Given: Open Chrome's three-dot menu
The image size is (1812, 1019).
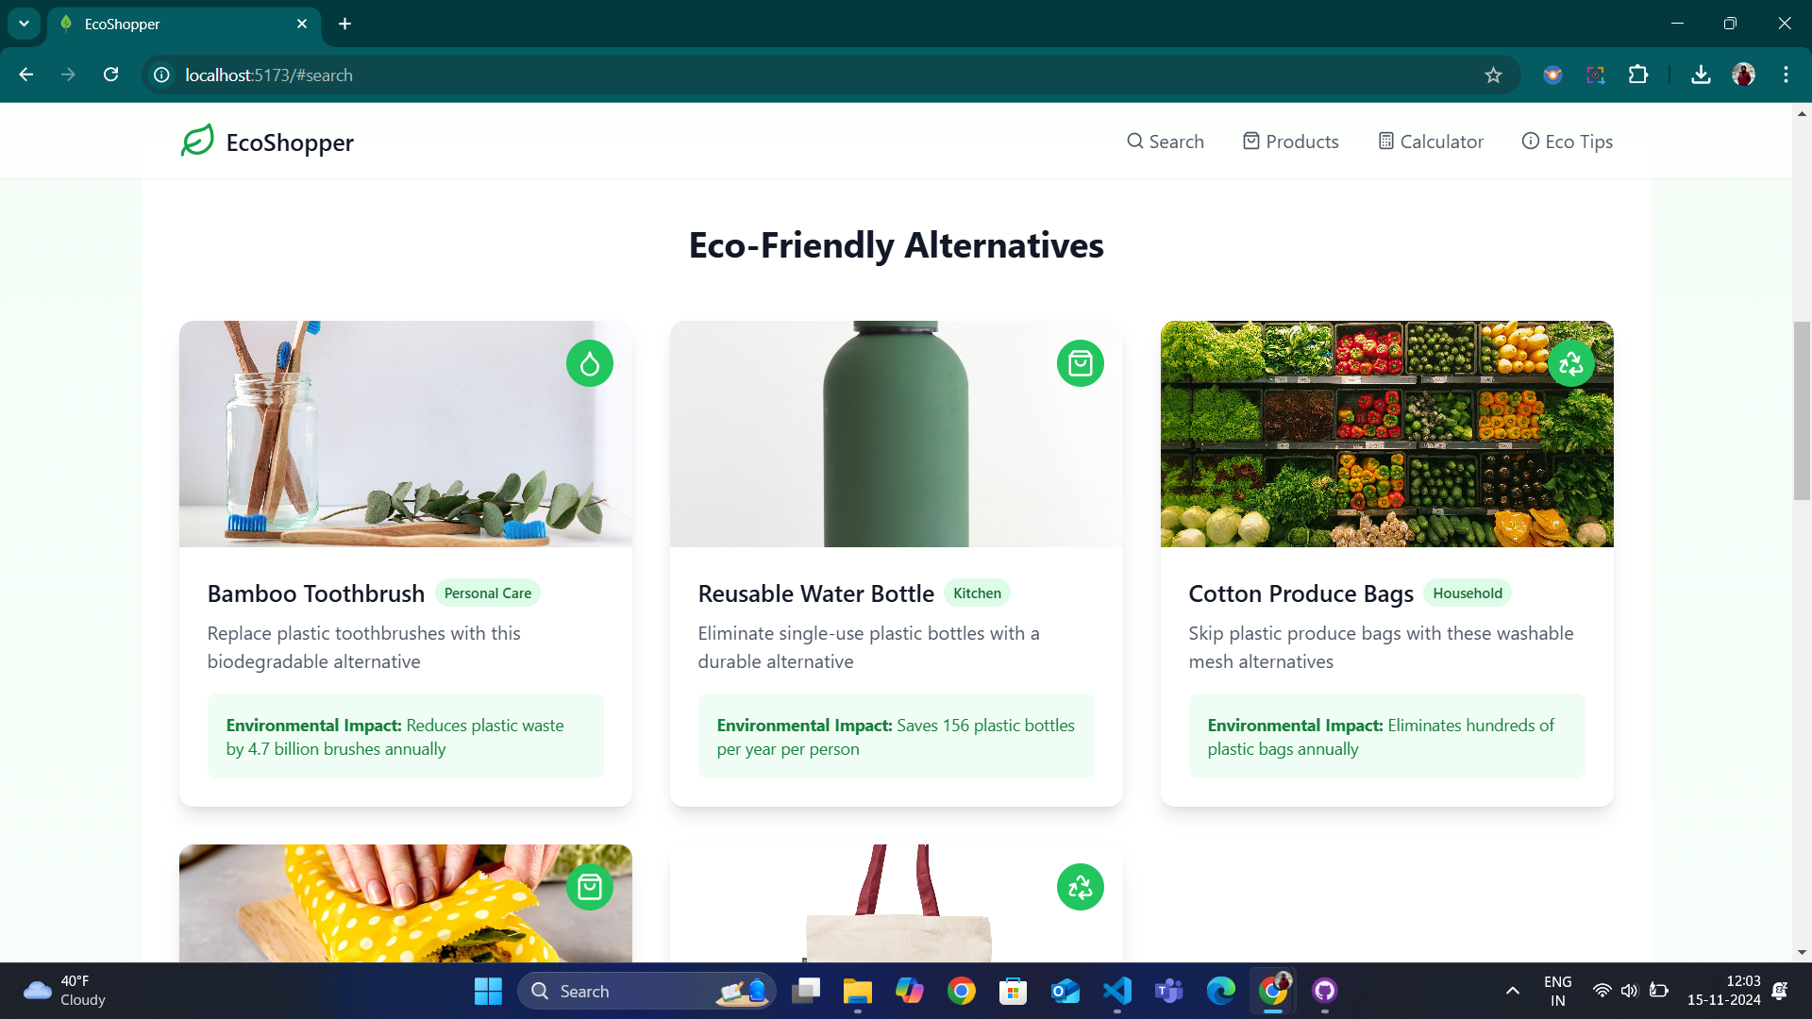Looking at the screenshot, I should coord(1786,75).
